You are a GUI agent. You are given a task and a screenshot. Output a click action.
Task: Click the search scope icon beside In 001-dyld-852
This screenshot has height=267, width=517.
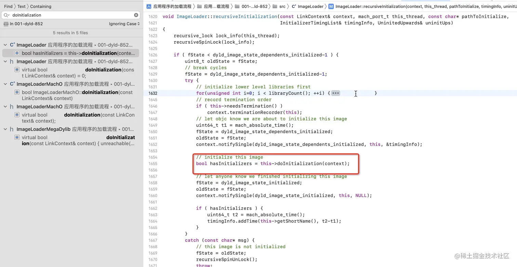coord(6,24)
